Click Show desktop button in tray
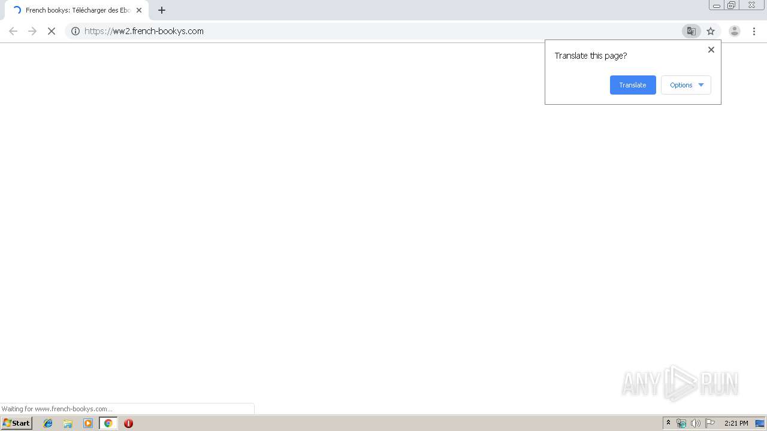Image resolution: width=767 pixels, height=431 pixels. point(760,423)
